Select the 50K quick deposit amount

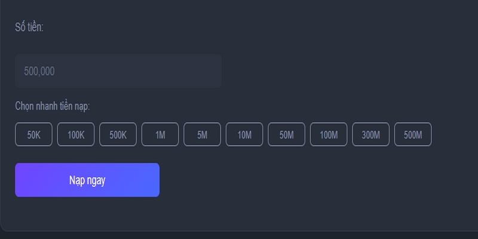[x=33, y=134]
